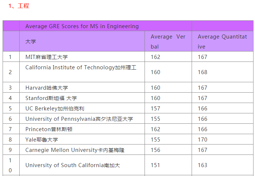The image size is (255, 176).
Task: Click South California's quantitative score 163
Action: click(202, 165)
